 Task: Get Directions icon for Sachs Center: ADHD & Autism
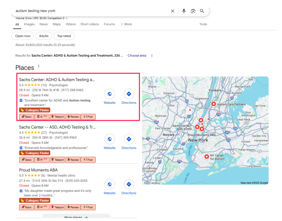[x=129, y=94]
